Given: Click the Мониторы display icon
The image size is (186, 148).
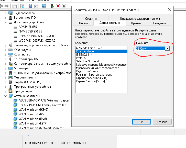Looking at the screenshot, I should tap(10, 68).
